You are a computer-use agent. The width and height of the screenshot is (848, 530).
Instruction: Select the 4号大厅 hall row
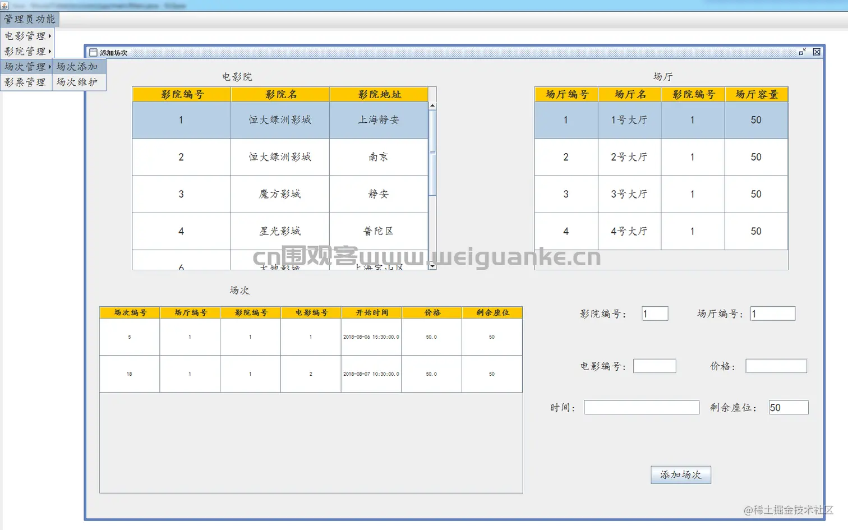[x=661, y=231]
